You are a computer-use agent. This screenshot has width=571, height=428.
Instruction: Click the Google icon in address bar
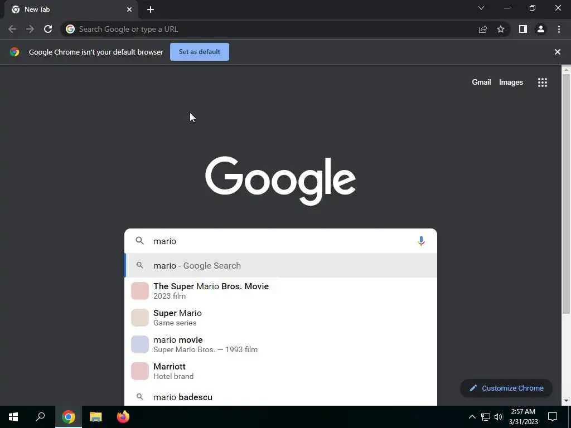[x=70, y=29]
